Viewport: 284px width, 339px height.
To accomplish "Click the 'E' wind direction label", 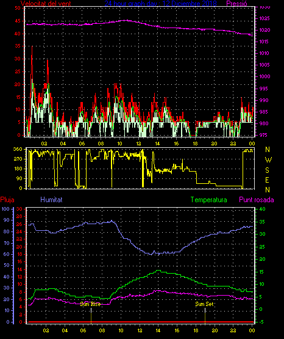I will [267, 180].
